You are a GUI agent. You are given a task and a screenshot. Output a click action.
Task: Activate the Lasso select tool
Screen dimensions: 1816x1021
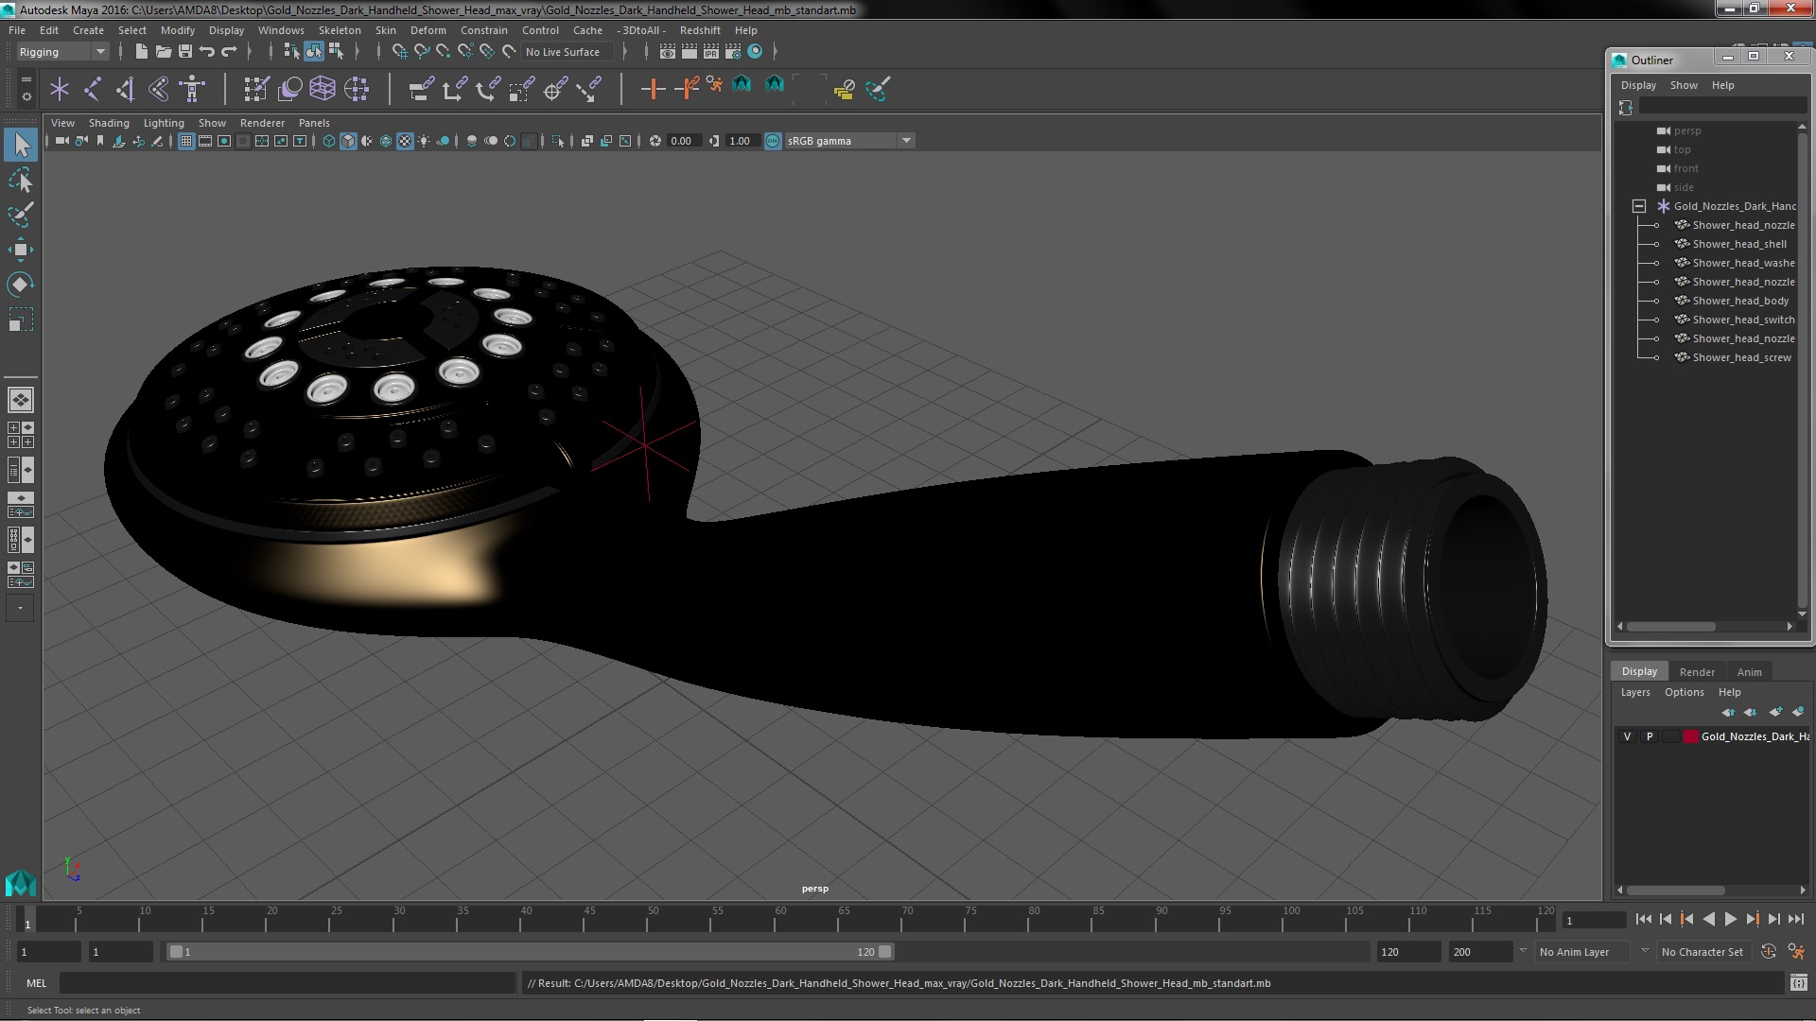point(20,180)
